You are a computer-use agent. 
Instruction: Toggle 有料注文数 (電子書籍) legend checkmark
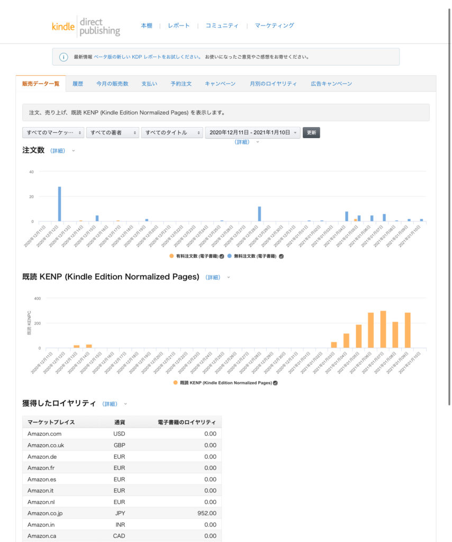[x=222, y=256]
